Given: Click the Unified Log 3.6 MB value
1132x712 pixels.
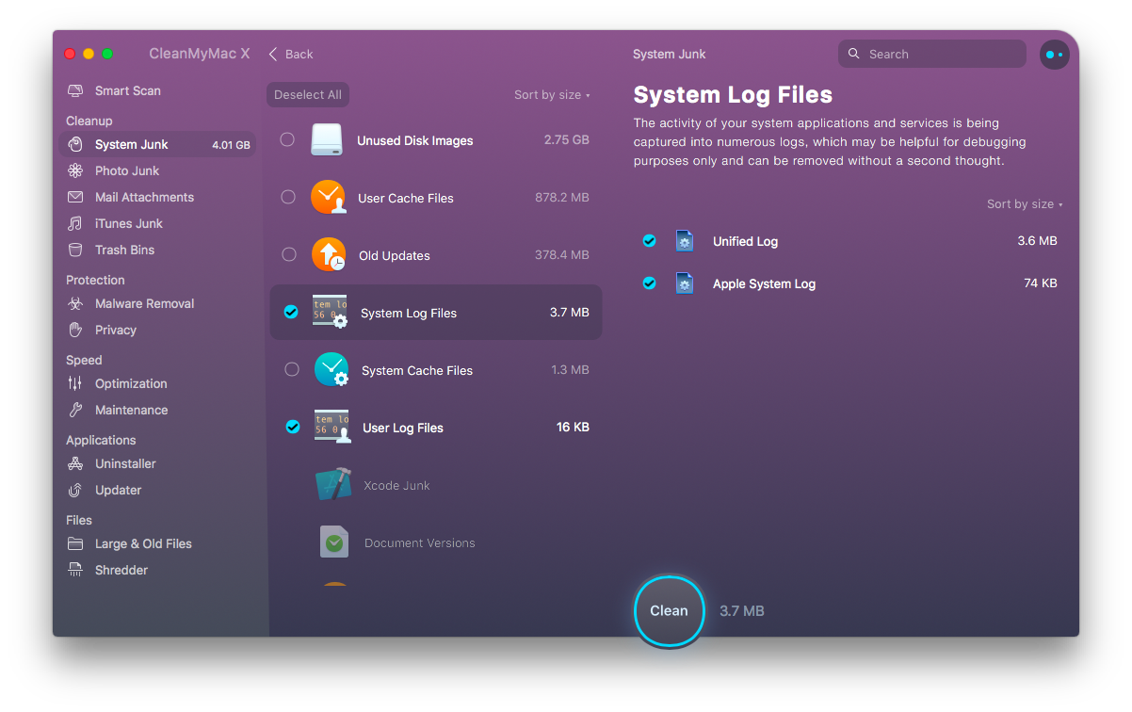Looking at the screenshot, I should [x=1038, y=241].
